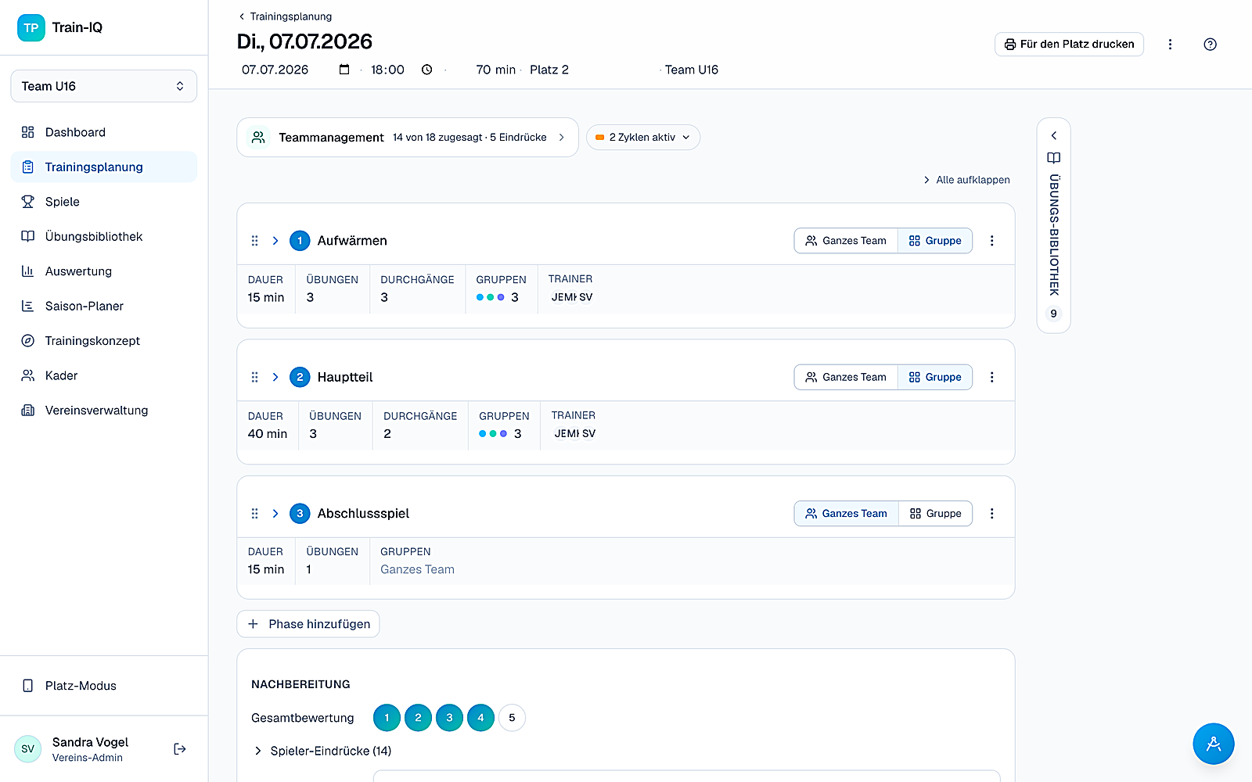Click the Für den Platz drucken button
Viewport: 1252px width, 782px height.
[1069, 45]
